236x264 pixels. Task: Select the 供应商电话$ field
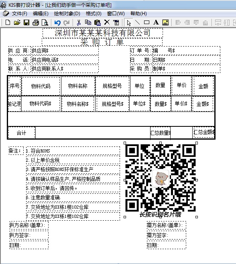[x=65, y=60]
